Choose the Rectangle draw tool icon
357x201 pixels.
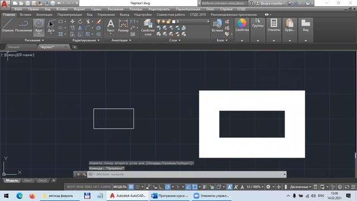[x=61, y=21]
